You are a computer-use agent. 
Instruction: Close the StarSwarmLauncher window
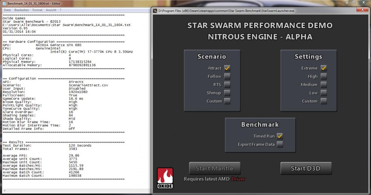point(362,10)
